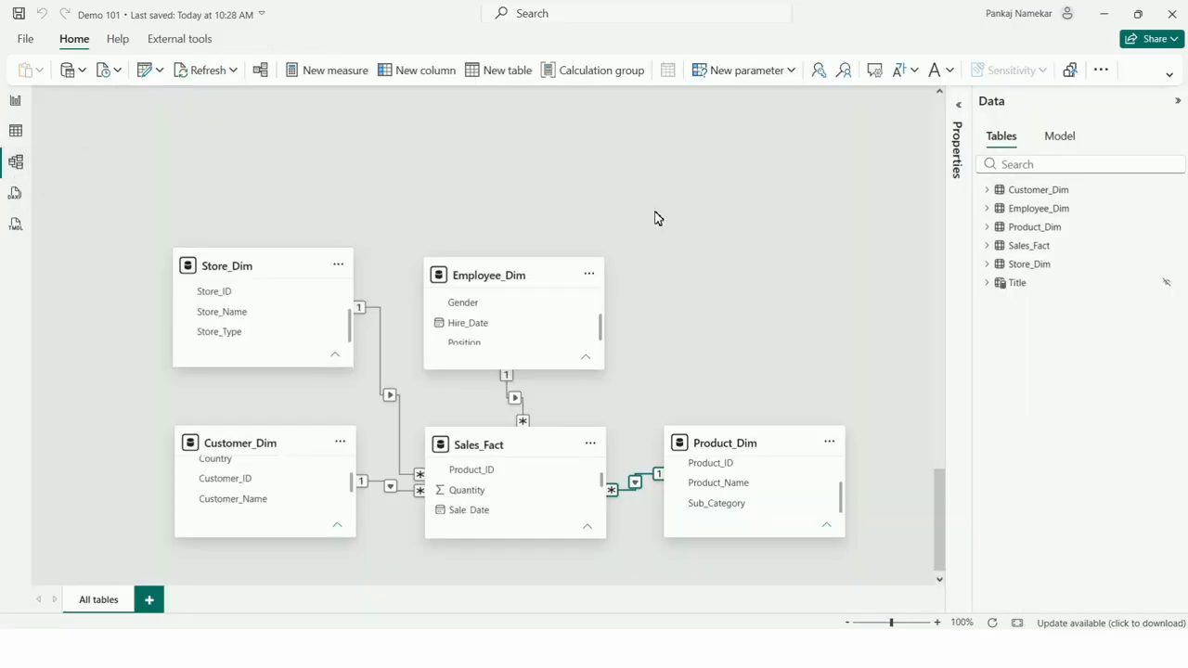This screenshot has width=1188, height=668.
Task: Open the External tools ribbon tab
Action: pyautogui.click(x=179, y=39)
